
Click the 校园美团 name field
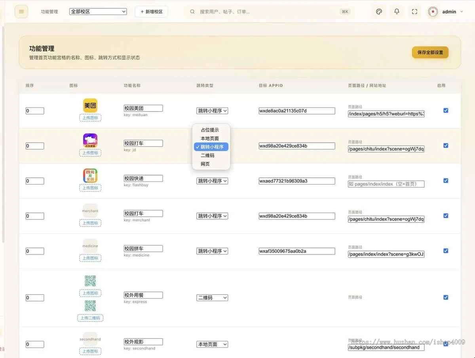[x=143, y=108]
